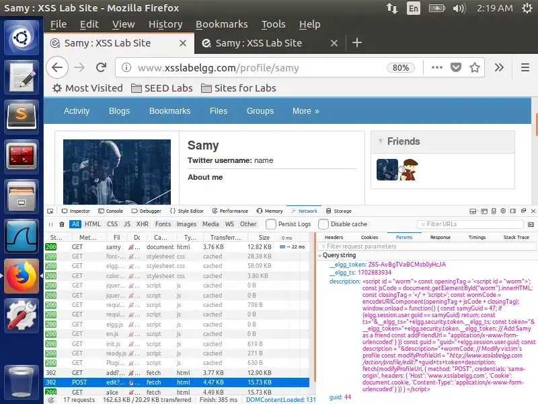
Task: Dock DevTools to the browser side
Action: tap(513, 211)
